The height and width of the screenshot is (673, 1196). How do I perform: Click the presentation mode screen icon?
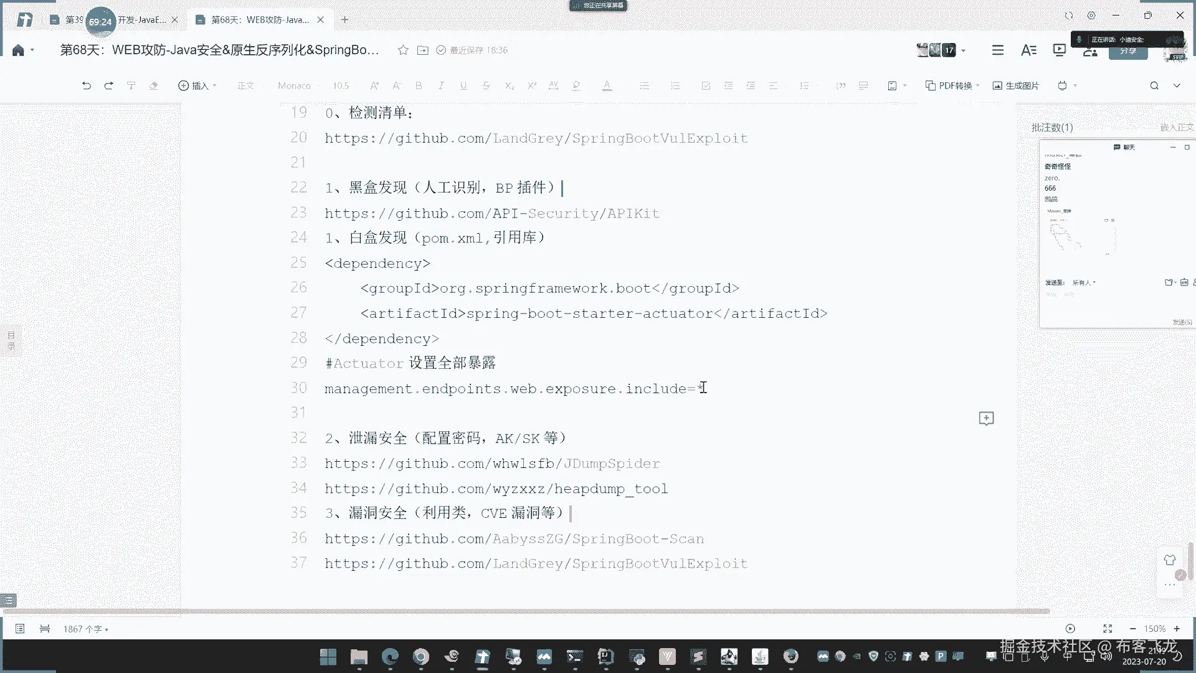click(x=1059, y=50)
